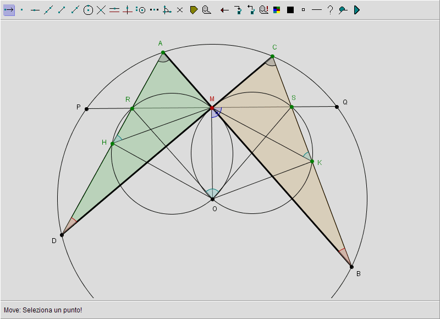Click the red Back arrow icon

click(224, 10)
